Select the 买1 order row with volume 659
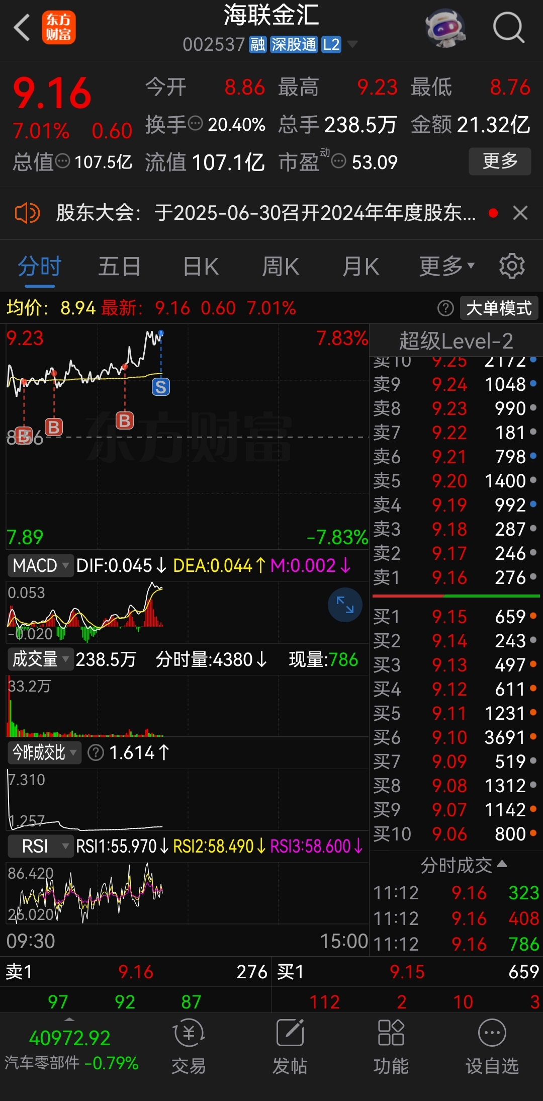Viewport: 543px width, 1101px height. 456,617
